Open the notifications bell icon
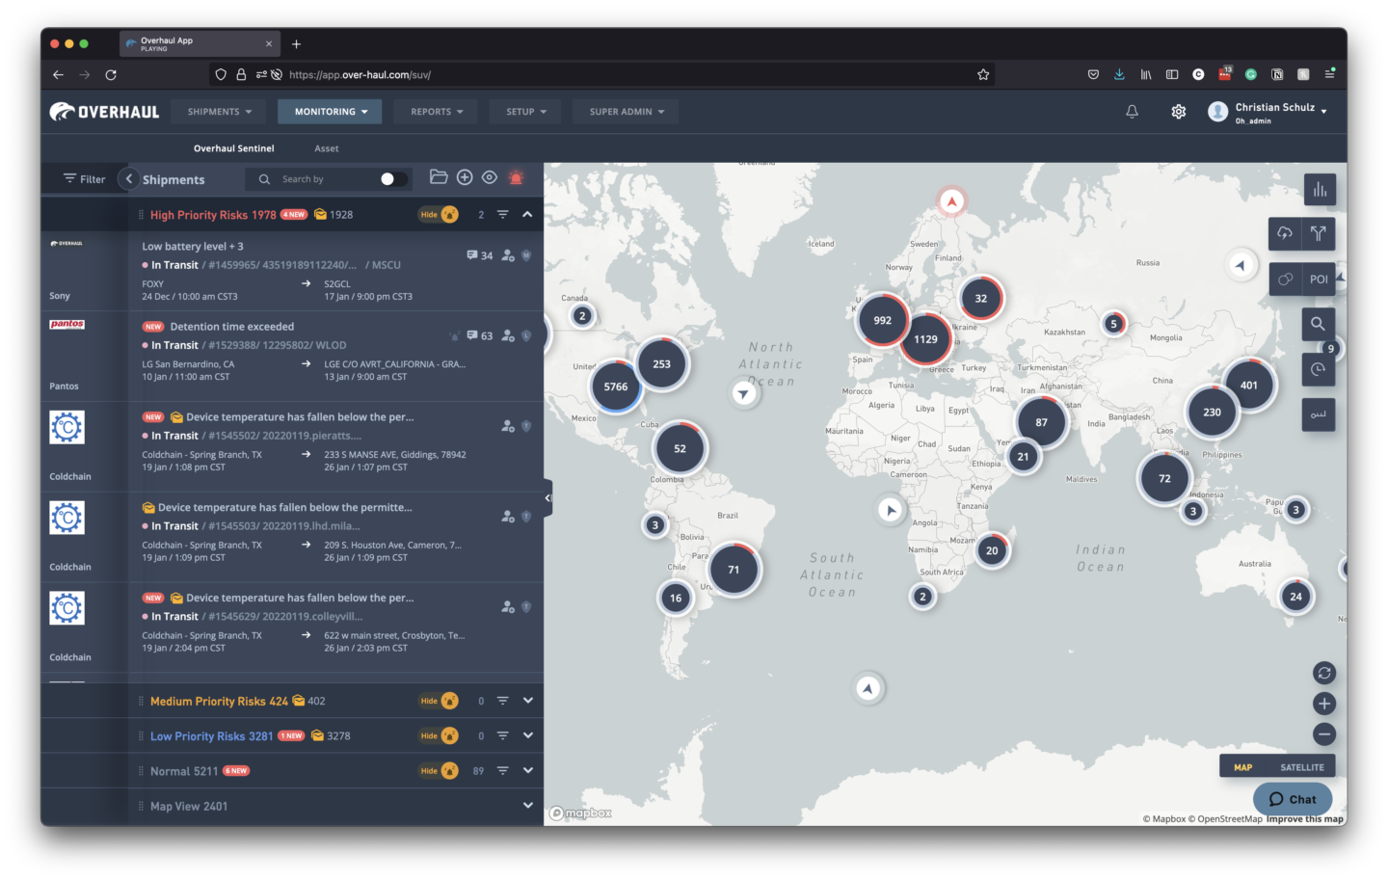Screen dimensions: 1388x880 pyautogui.click(x=1133, y=112)
